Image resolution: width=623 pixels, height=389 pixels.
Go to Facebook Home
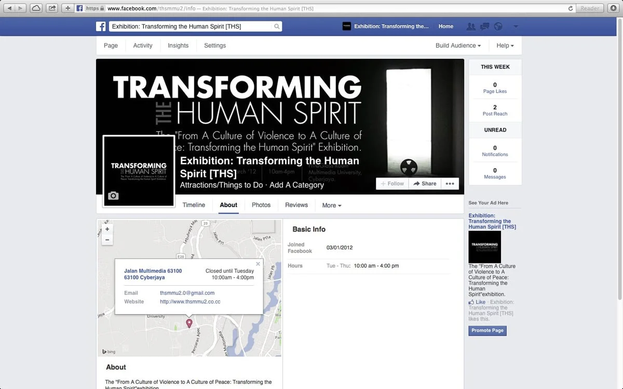[x=445, y=26]
